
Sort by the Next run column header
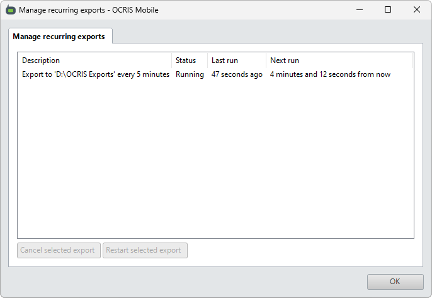[339, 60]
